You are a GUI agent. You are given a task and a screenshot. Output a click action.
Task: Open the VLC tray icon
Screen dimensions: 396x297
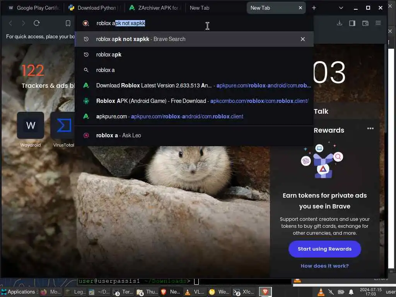(321, 292)
